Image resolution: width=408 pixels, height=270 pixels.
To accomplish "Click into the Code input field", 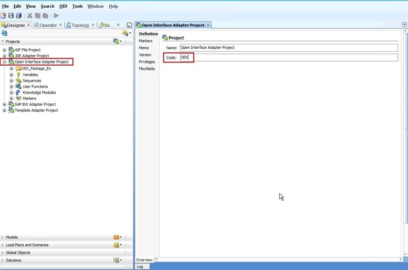I will pyautogui.click(x=289, y=58).
